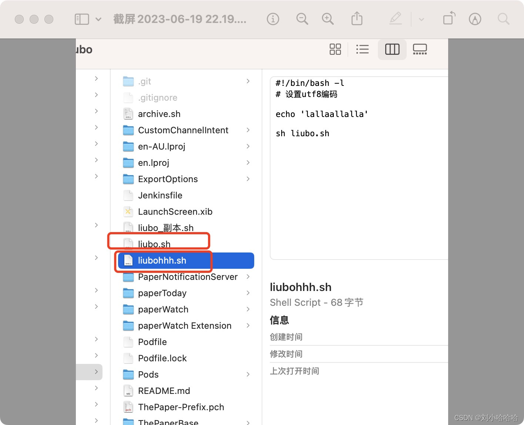This screenshot has height=425, width=524.
Task: Show the image info inspector
Action: [273, 19]
